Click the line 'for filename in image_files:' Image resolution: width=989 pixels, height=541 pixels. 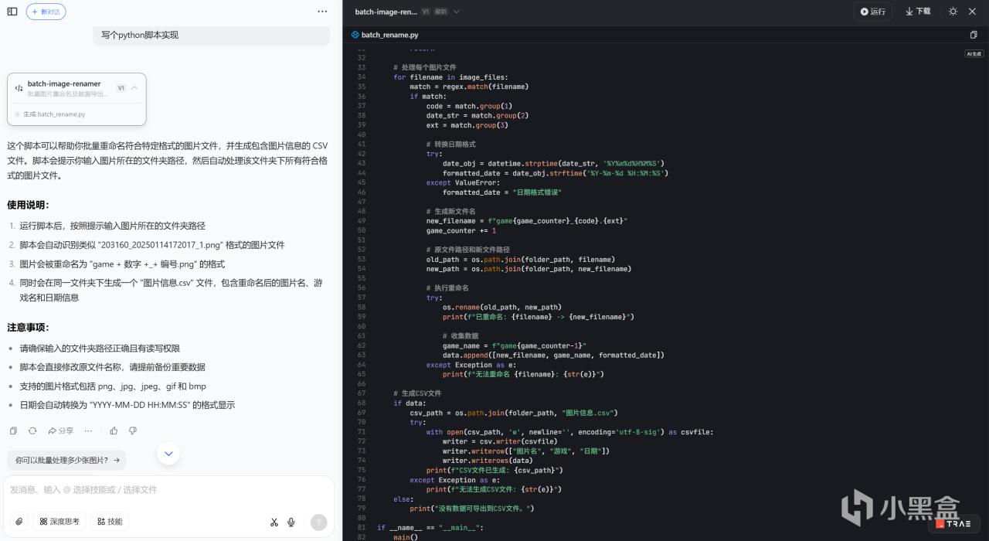451,77
